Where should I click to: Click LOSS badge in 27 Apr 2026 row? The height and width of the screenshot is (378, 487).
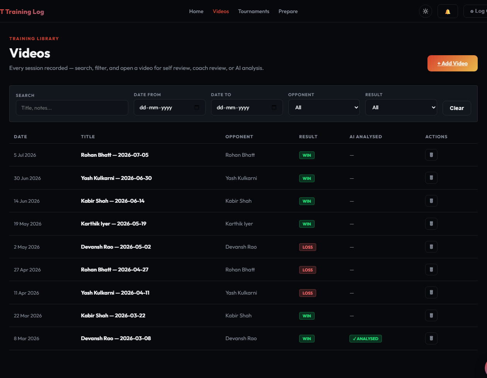click(x=308, y=270)
